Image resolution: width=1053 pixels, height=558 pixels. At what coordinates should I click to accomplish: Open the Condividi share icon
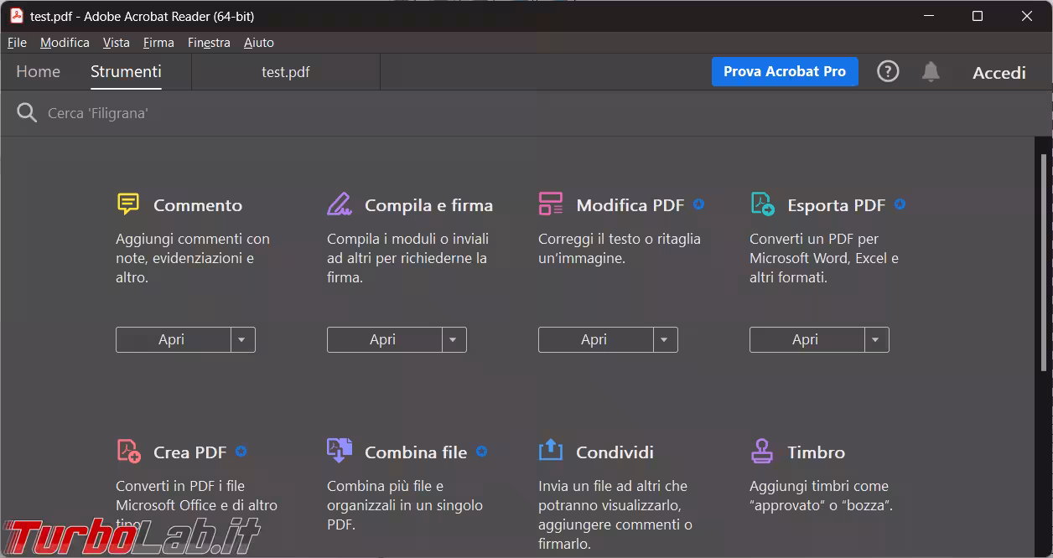[550, 450]
